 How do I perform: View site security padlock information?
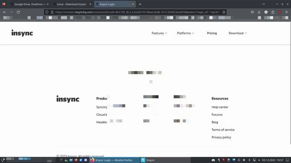[x=52, y=12]
